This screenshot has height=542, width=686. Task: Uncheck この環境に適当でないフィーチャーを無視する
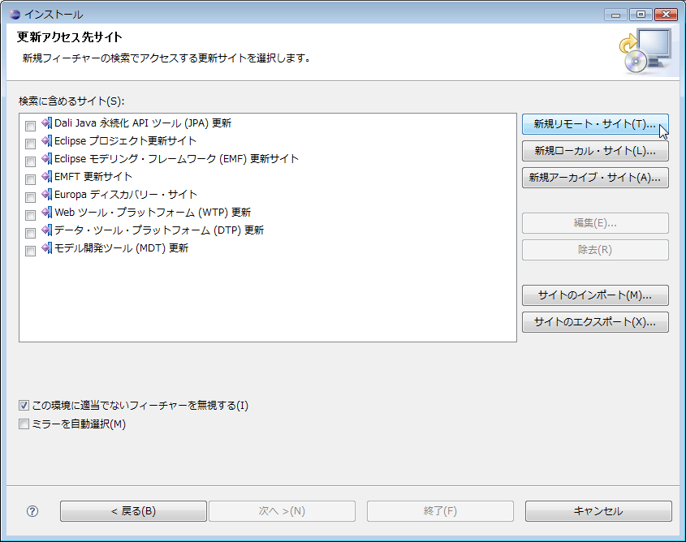pyautogui.click(x=24, y=405)
